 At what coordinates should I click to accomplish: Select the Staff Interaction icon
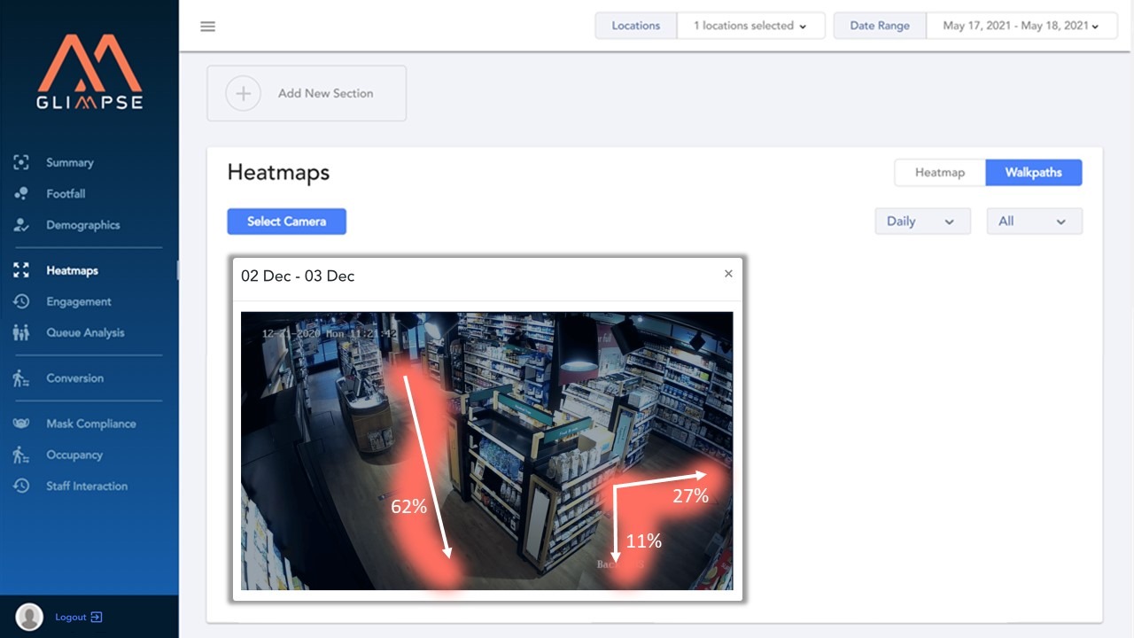click(x=20, y=486)
